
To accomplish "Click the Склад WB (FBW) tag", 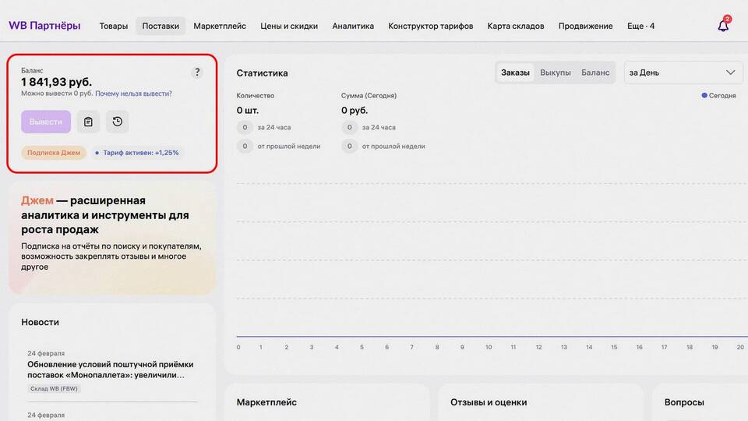I will tap(54, 388).
